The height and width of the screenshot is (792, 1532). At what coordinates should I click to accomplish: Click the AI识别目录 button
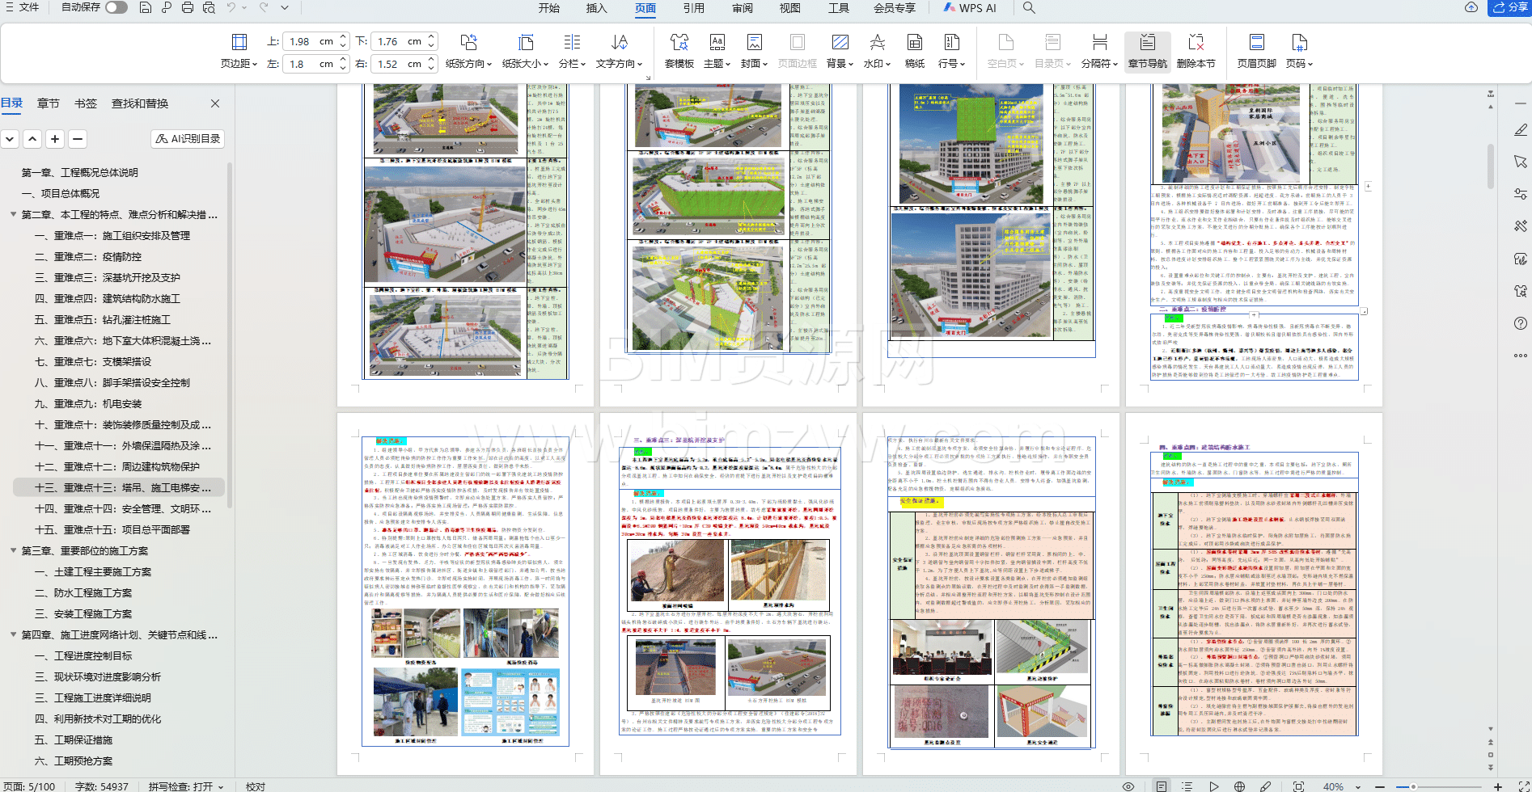[188, 139]
